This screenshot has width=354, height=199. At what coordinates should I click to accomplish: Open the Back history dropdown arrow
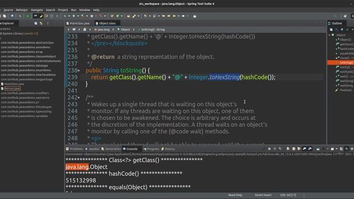tap(178, 16)
